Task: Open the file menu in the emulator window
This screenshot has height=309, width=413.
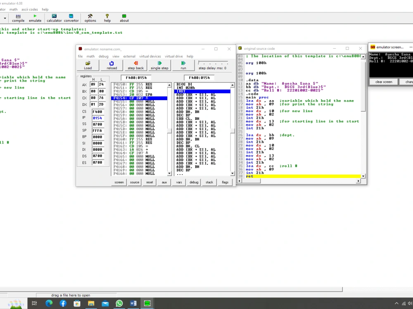Action: coord(81,56)
